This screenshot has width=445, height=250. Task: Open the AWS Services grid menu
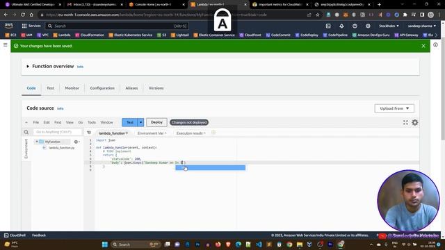(31, 26)
